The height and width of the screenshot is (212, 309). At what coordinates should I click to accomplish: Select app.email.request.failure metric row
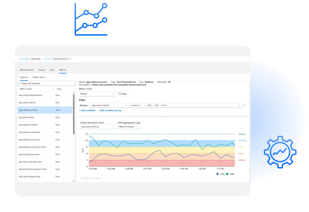(45, 95)
